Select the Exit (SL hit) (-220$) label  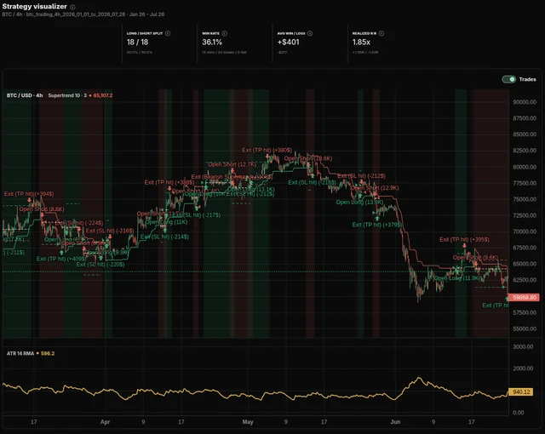click(x=100, y=264)
